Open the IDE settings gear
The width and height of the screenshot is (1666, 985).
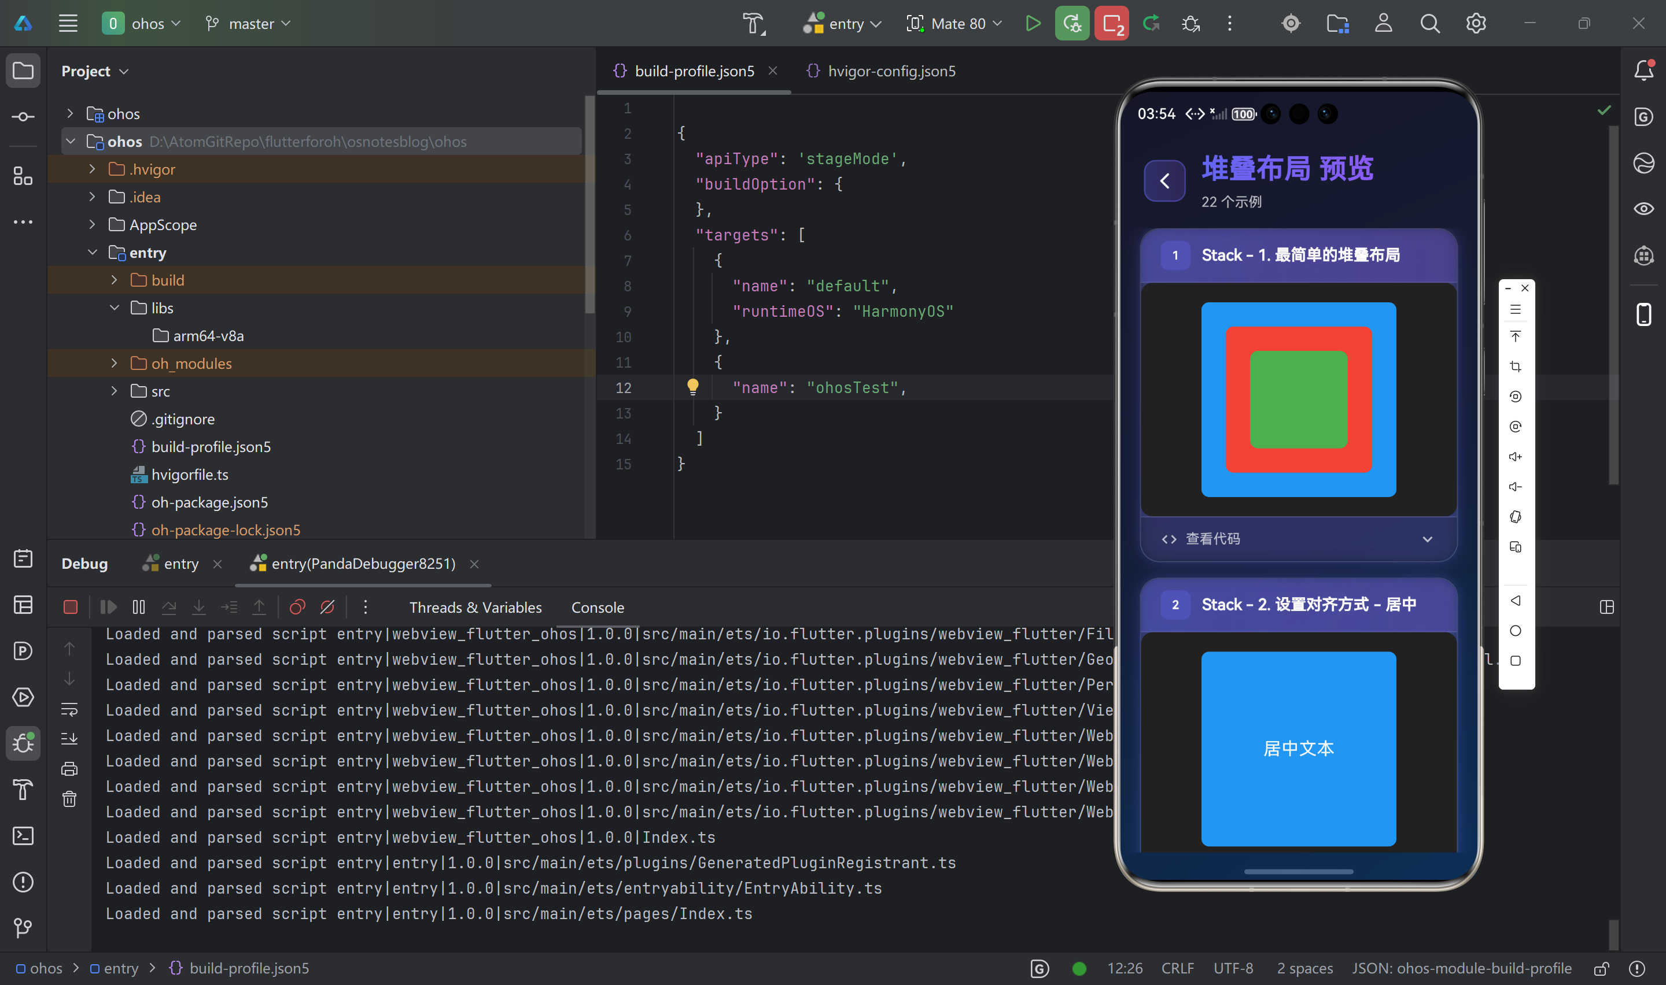[x=1476, y=24]
